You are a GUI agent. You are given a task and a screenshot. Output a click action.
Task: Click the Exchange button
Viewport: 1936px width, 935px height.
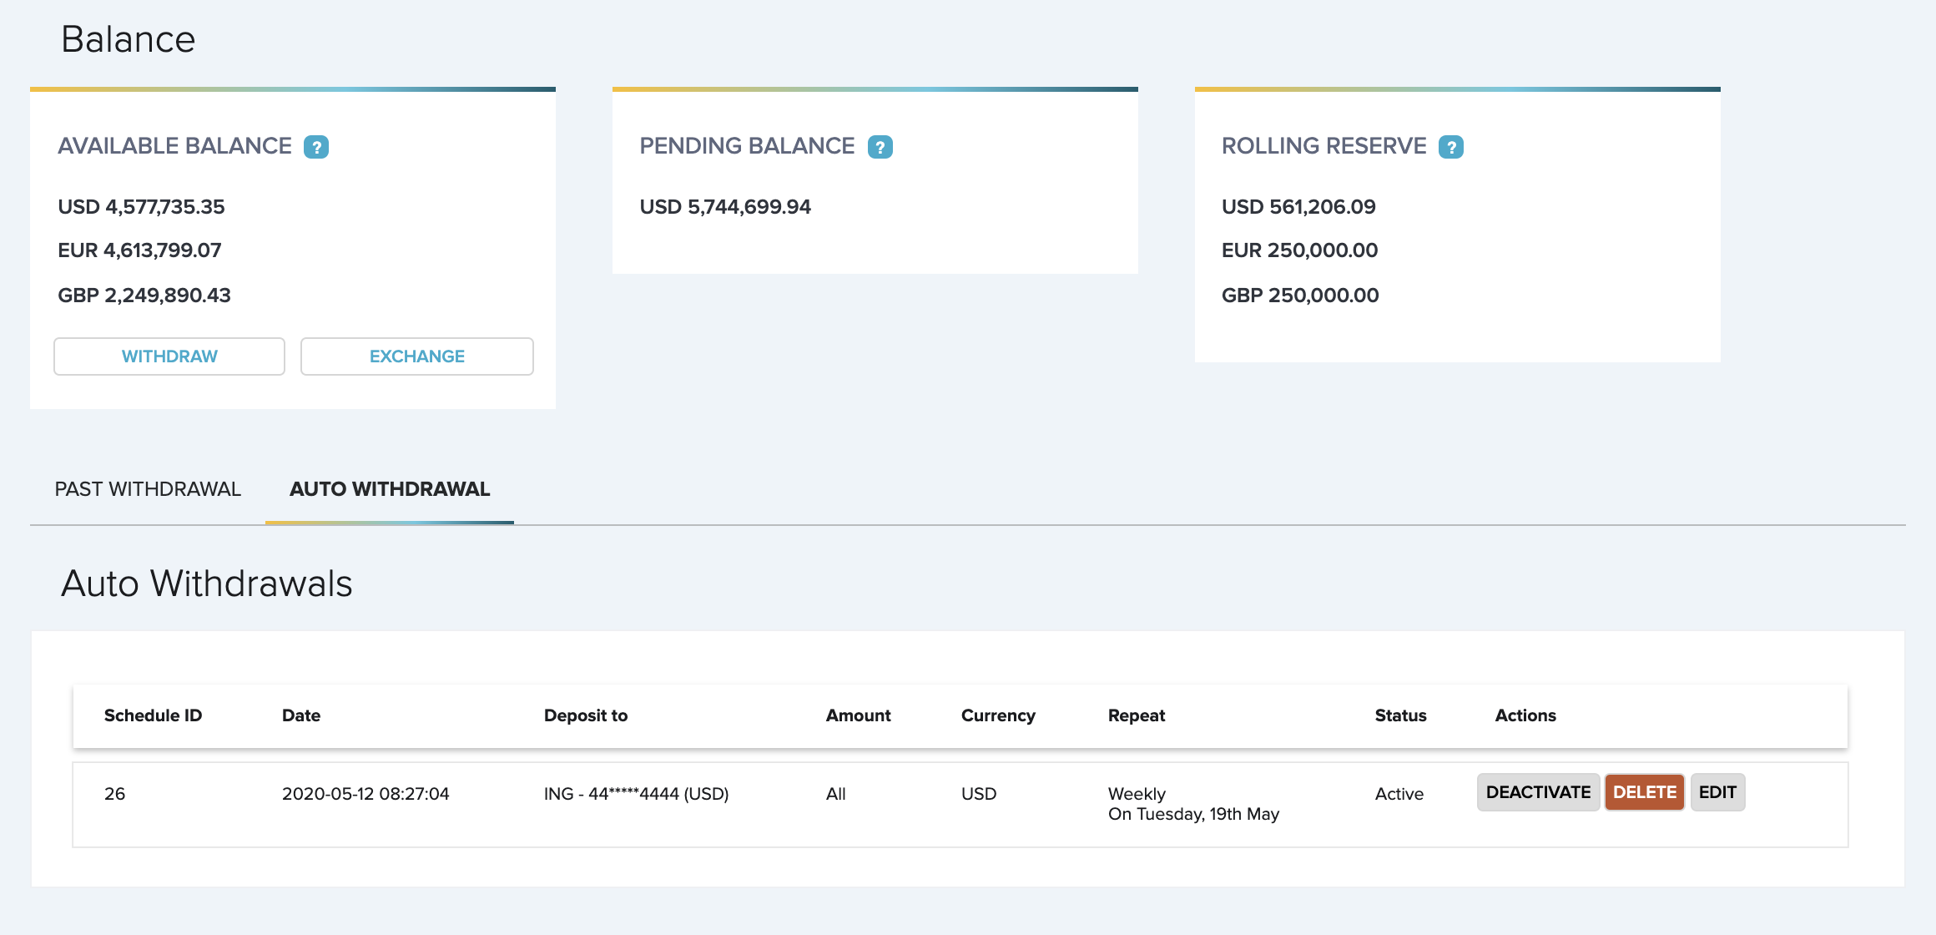417,356
